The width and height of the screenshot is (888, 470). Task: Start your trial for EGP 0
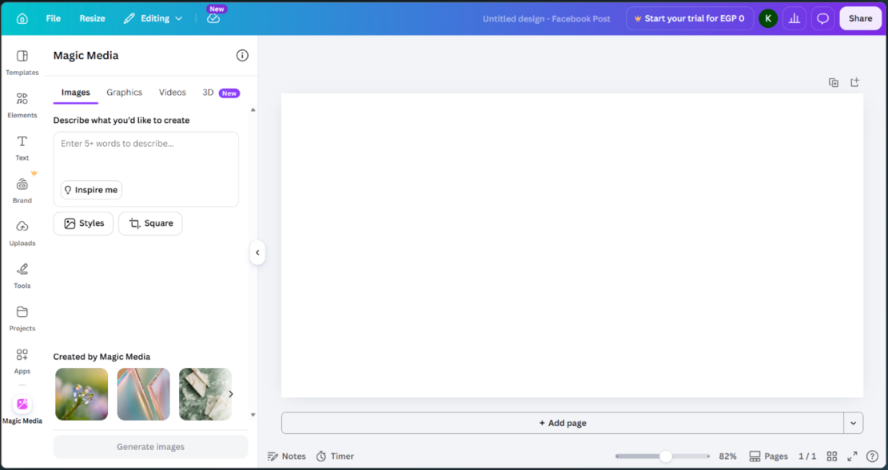click(690, 18)
